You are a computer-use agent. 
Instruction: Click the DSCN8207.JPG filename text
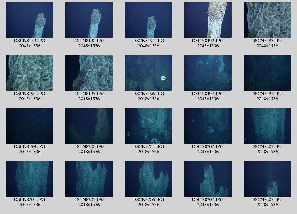tap(208, 199)
